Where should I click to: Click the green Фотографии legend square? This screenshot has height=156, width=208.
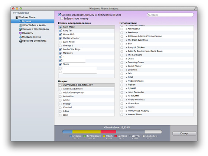coord(85,136)
